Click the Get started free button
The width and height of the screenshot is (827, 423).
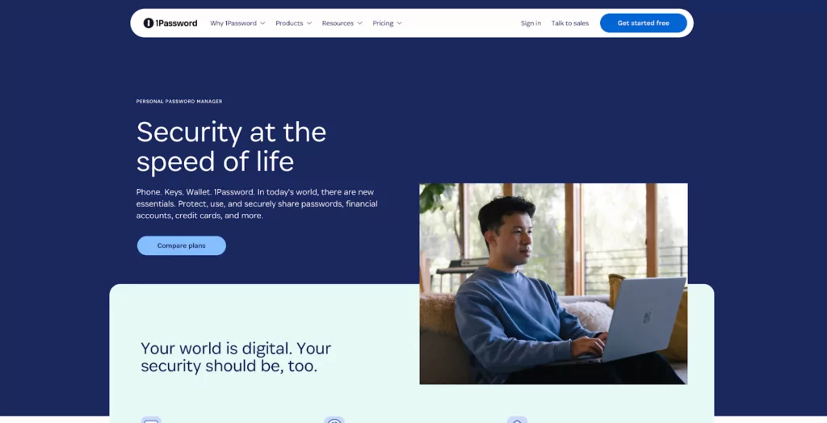[x=644, y=23]
